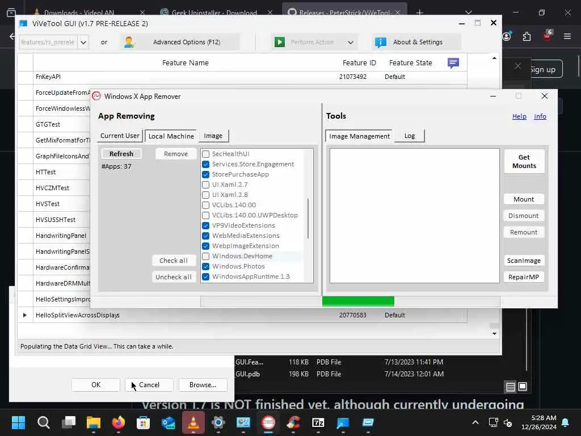581x436 pixels.
Task: Show hidden system tray icons
Action: point(475,422)
